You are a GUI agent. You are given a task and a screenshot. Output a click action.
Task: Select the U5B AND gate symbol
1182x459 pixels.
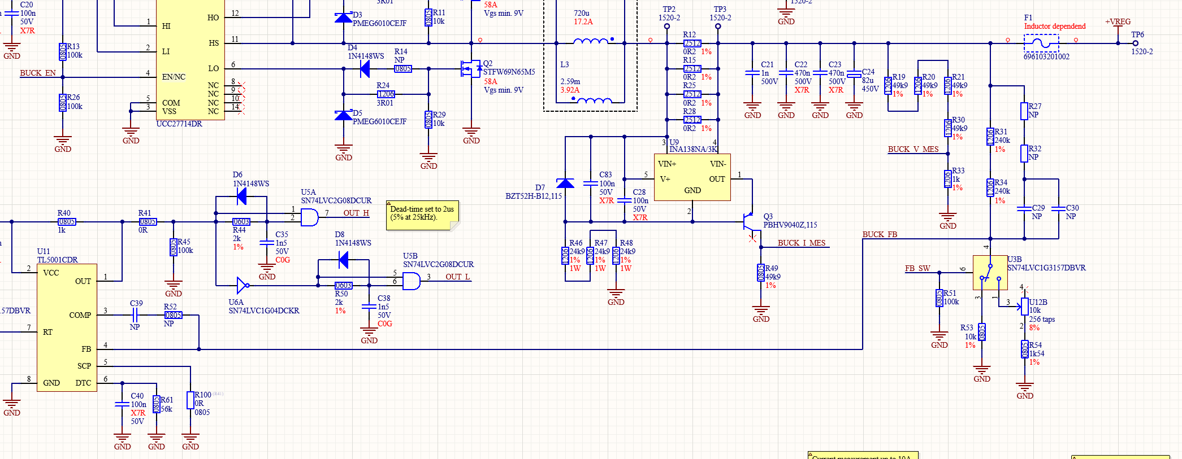pos(412,281)
